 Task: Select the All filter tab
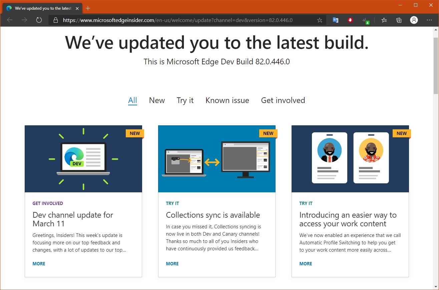(x=132, y=100)
